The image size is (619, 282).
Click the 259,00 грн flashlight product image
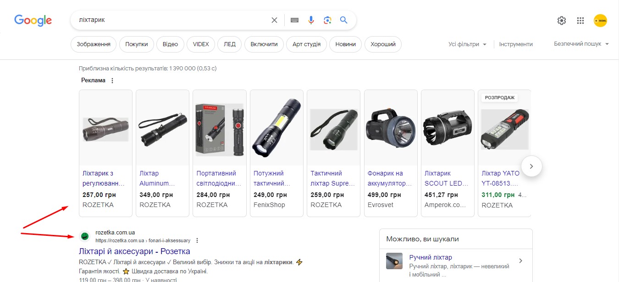(x=333, y=129)
